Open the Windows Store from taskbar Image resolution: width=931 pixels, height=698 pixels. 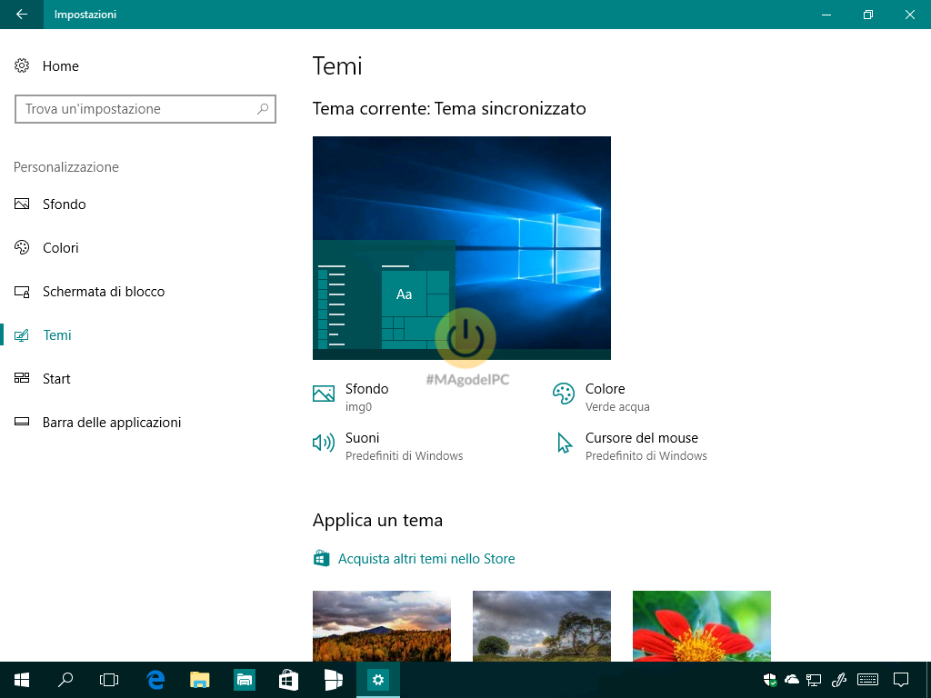pos(288,680)
